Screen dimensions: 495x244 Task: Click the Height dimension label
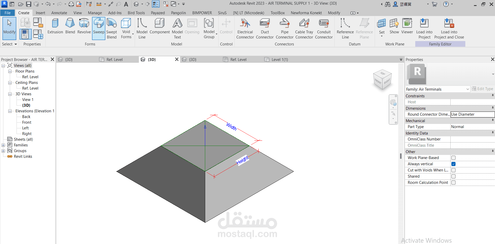pos(243,160)
